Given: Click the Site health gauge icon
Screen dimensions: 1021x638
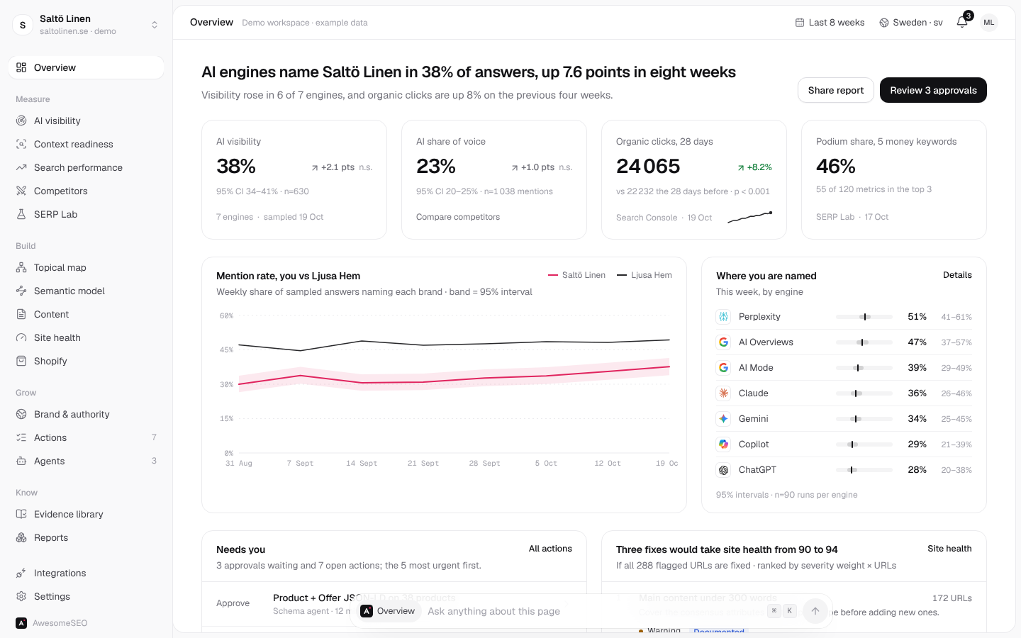Looking at the screenshot, I should 21,337.
